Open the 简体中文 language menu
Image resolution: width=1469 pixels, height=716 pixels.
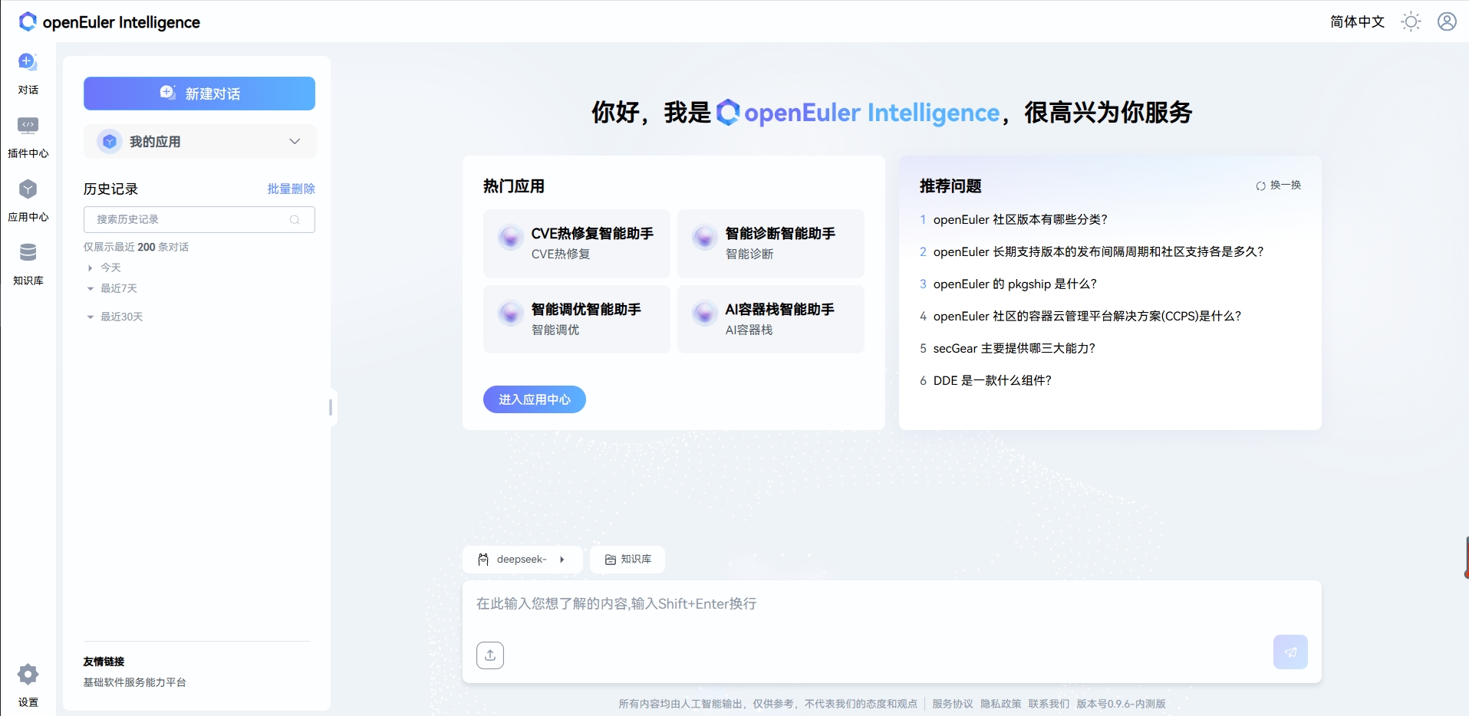click(1357, 21)
